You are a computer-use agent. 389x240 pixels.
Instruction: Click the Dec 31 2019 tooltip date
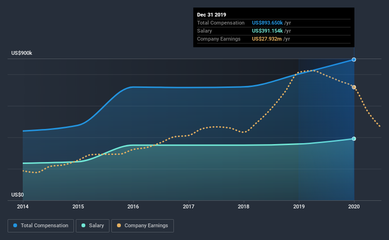point(212,15)
